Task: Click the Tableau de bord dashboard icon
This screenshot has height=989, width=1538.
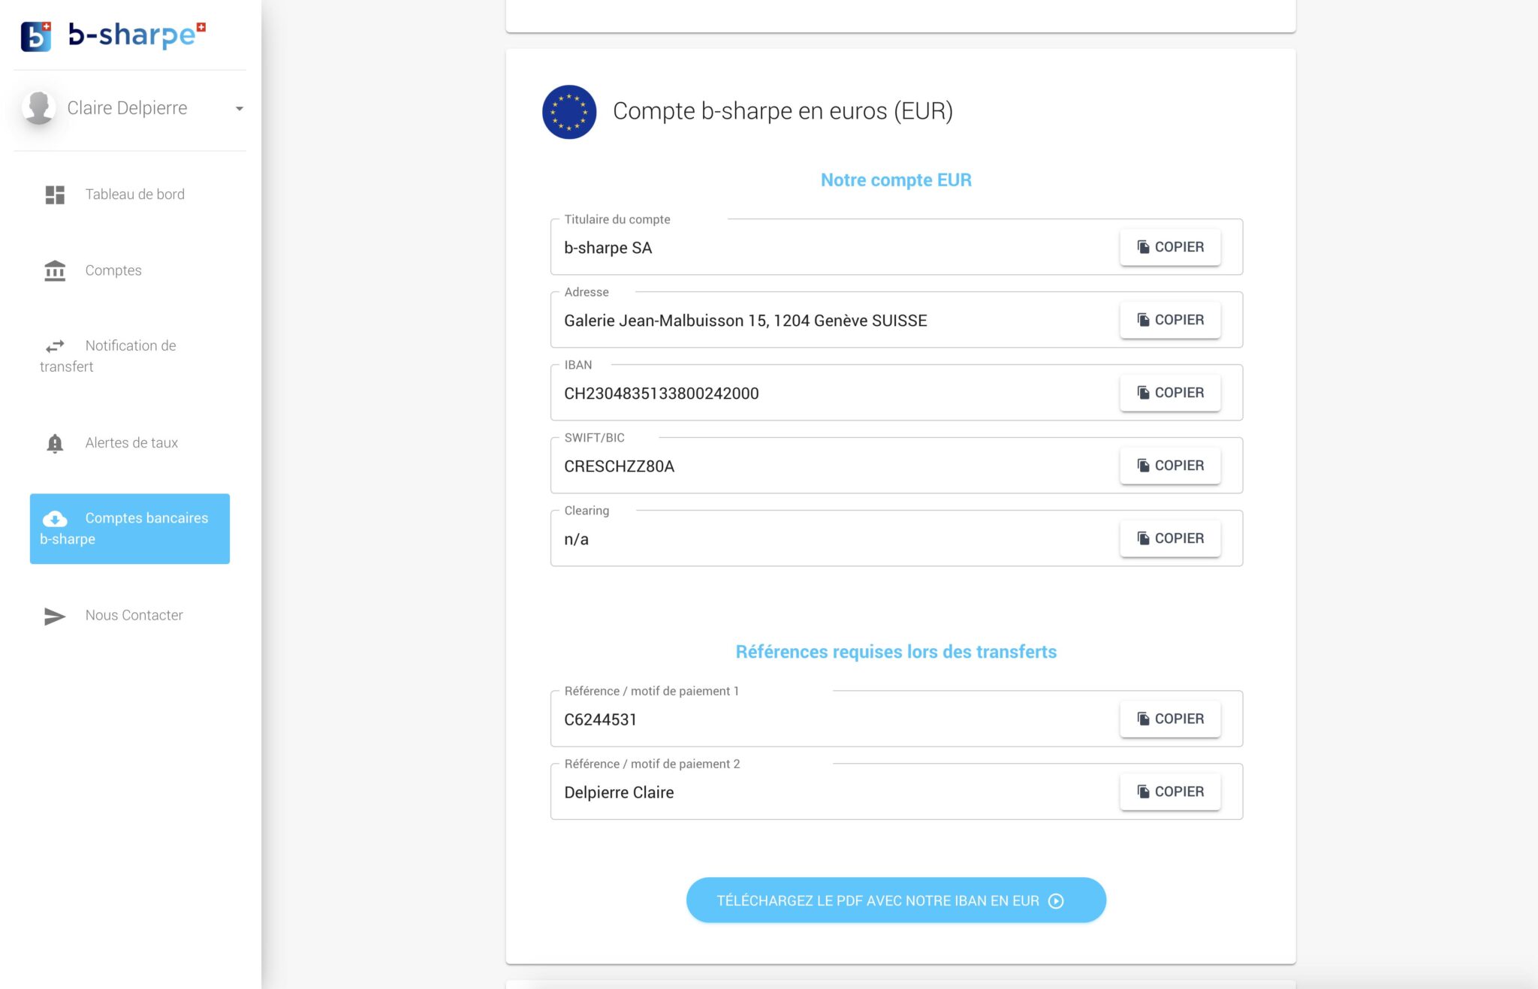Action: pyautogui.click(x=55, y=194)
